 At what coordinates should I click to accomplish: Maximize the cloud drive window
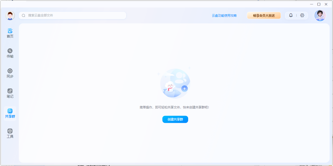[x=319, y=4]
